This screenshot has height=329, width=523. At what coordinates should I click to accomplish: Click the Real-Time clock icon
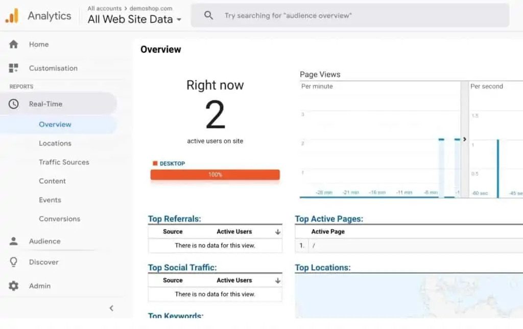point(14,104)
